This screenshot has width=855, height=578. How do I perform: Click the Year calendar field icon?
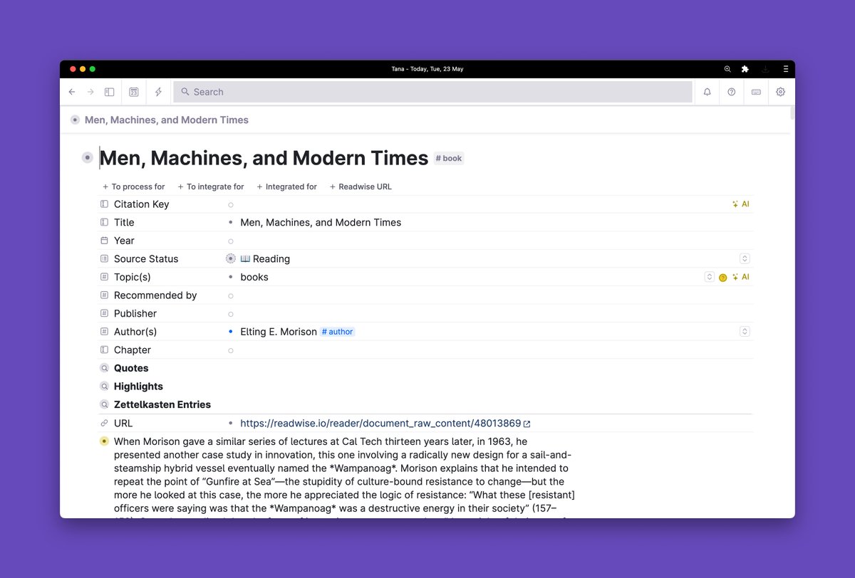point(104,241)
